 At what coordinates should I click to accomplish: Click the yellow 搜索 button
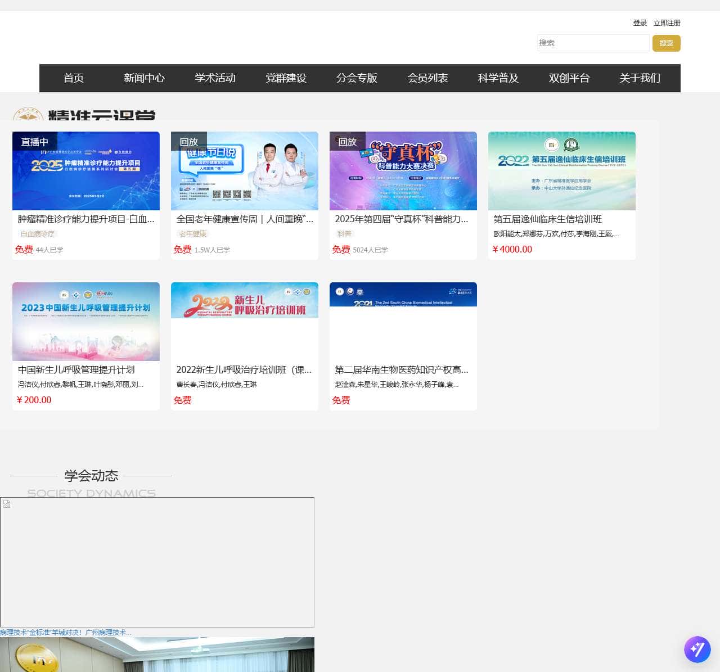click(x=666, y=43)
